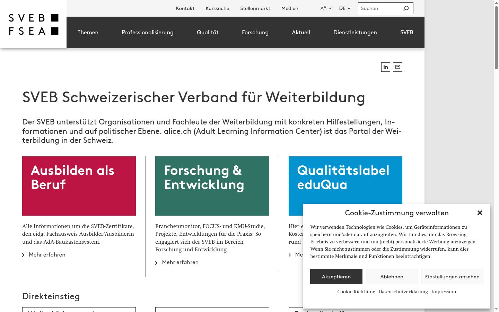Open the Datenschutzerklärung link
This screenshot has height=312, width=499.
pyautogui.click(x=403, y=292)
